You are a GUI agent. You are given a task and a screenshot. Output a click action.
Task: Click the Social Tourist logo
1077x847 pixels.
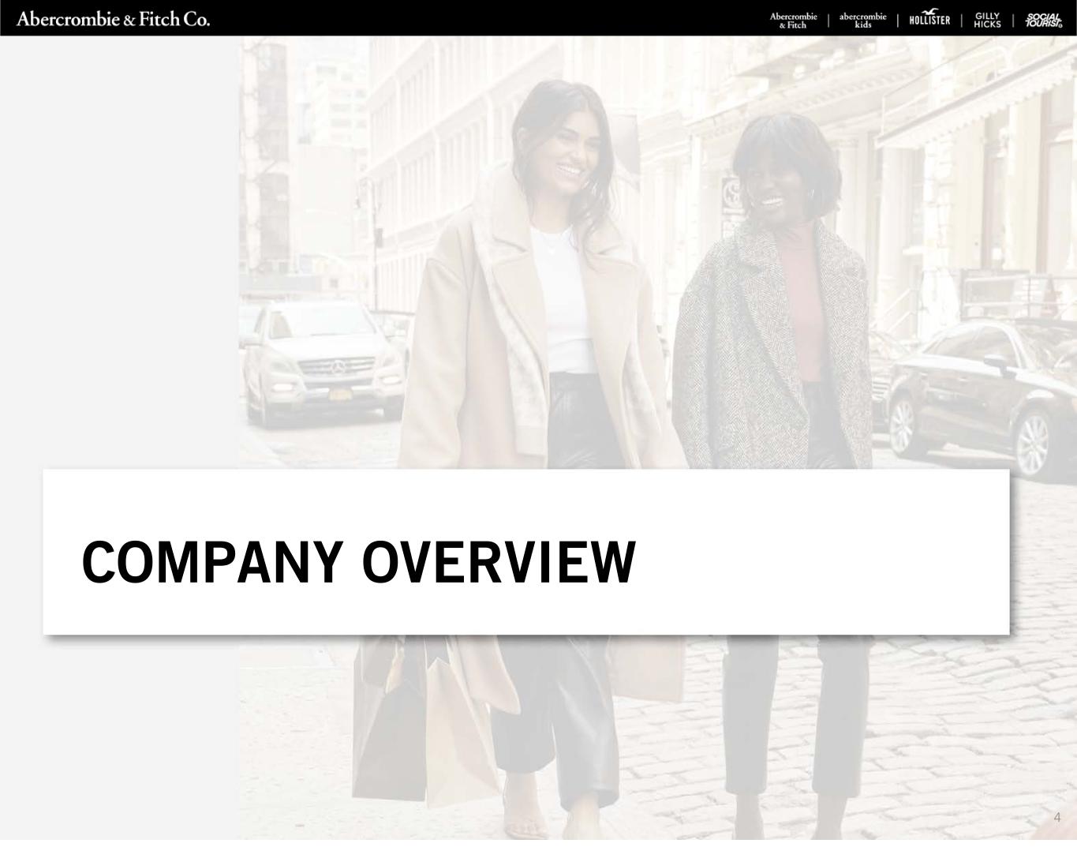pyautogui.click(x=1044, y=21)
